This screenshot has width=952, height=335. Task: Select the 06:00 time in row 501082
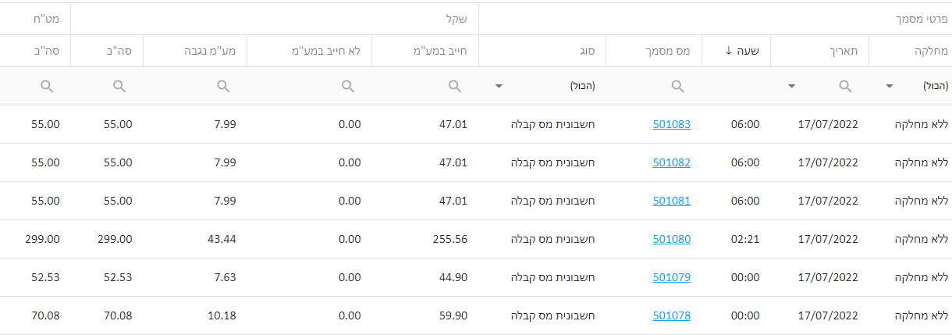tap(745, 162)
